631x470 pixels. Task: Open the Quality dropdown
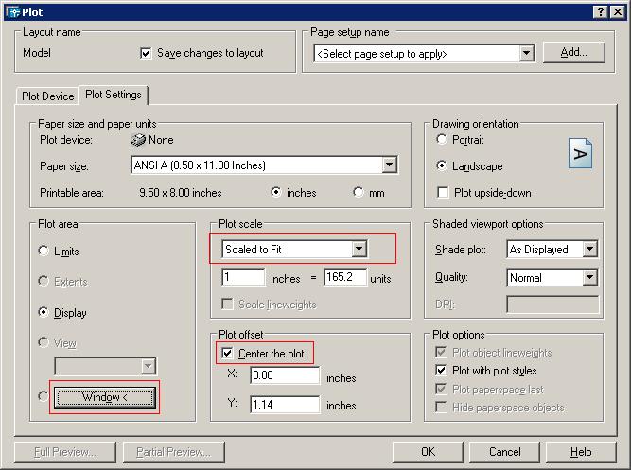point(589,277)
